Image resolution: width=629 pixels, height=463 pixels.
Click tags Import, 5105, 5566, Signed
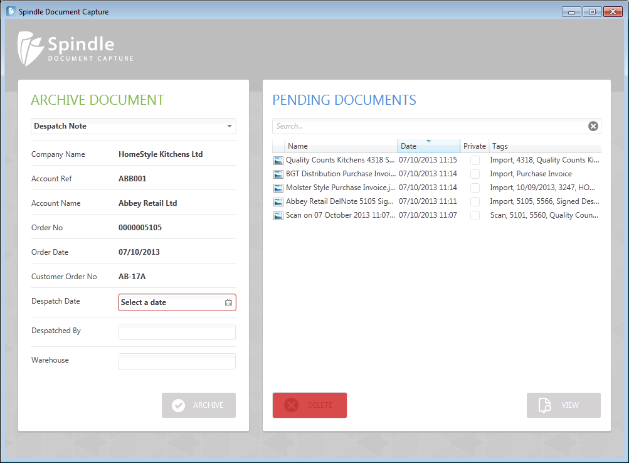click(x=544, y=201)
